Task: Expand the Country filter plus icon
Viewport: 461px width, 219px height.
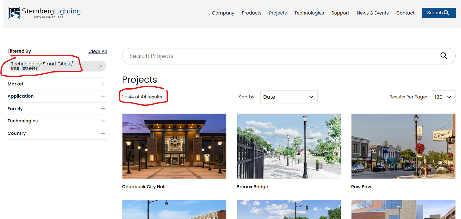Action: (x=103, y=133)
